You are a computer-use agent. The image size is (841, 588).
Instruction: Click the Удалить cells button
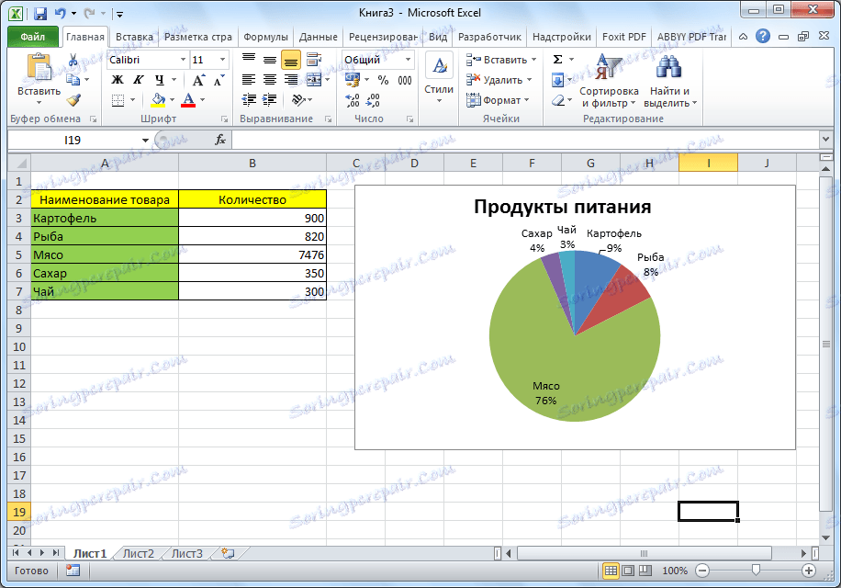(502, 79)
